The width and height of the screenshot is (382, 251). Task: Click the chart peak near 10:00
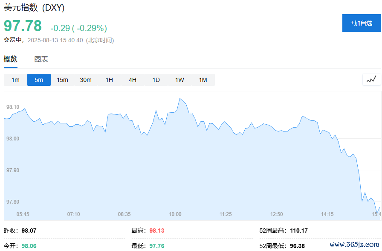(180, 99)
